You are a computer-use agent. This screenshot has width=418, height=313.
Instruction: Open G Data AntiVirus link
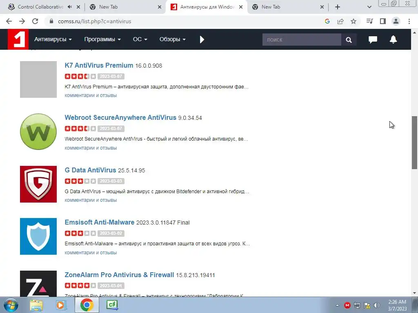click(x=90, y=170)
